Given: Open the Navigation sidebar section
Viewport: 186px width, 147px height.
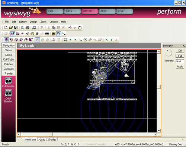Looking at the screenshot, I should [x=9, y=46].
